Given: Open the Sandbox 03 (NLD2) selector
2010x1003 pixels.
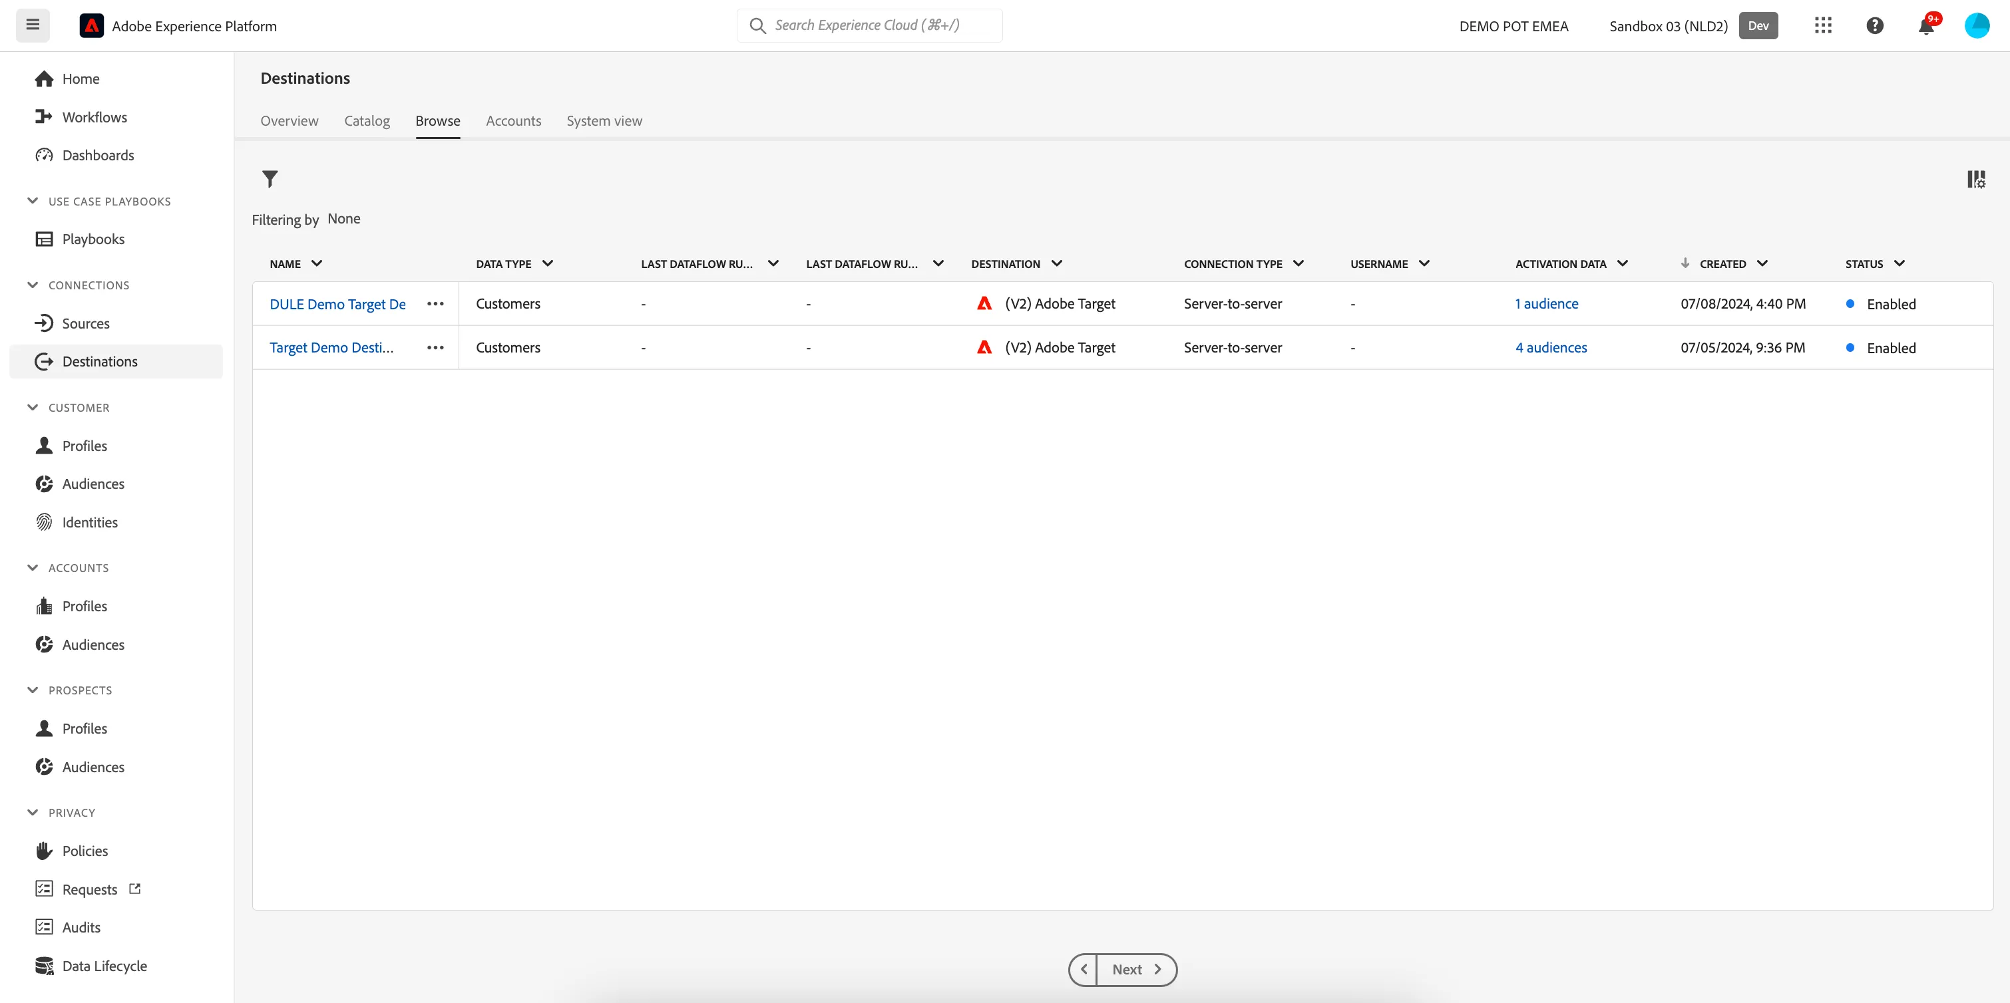Looking at the screenshot, I should pos(1669,26).
